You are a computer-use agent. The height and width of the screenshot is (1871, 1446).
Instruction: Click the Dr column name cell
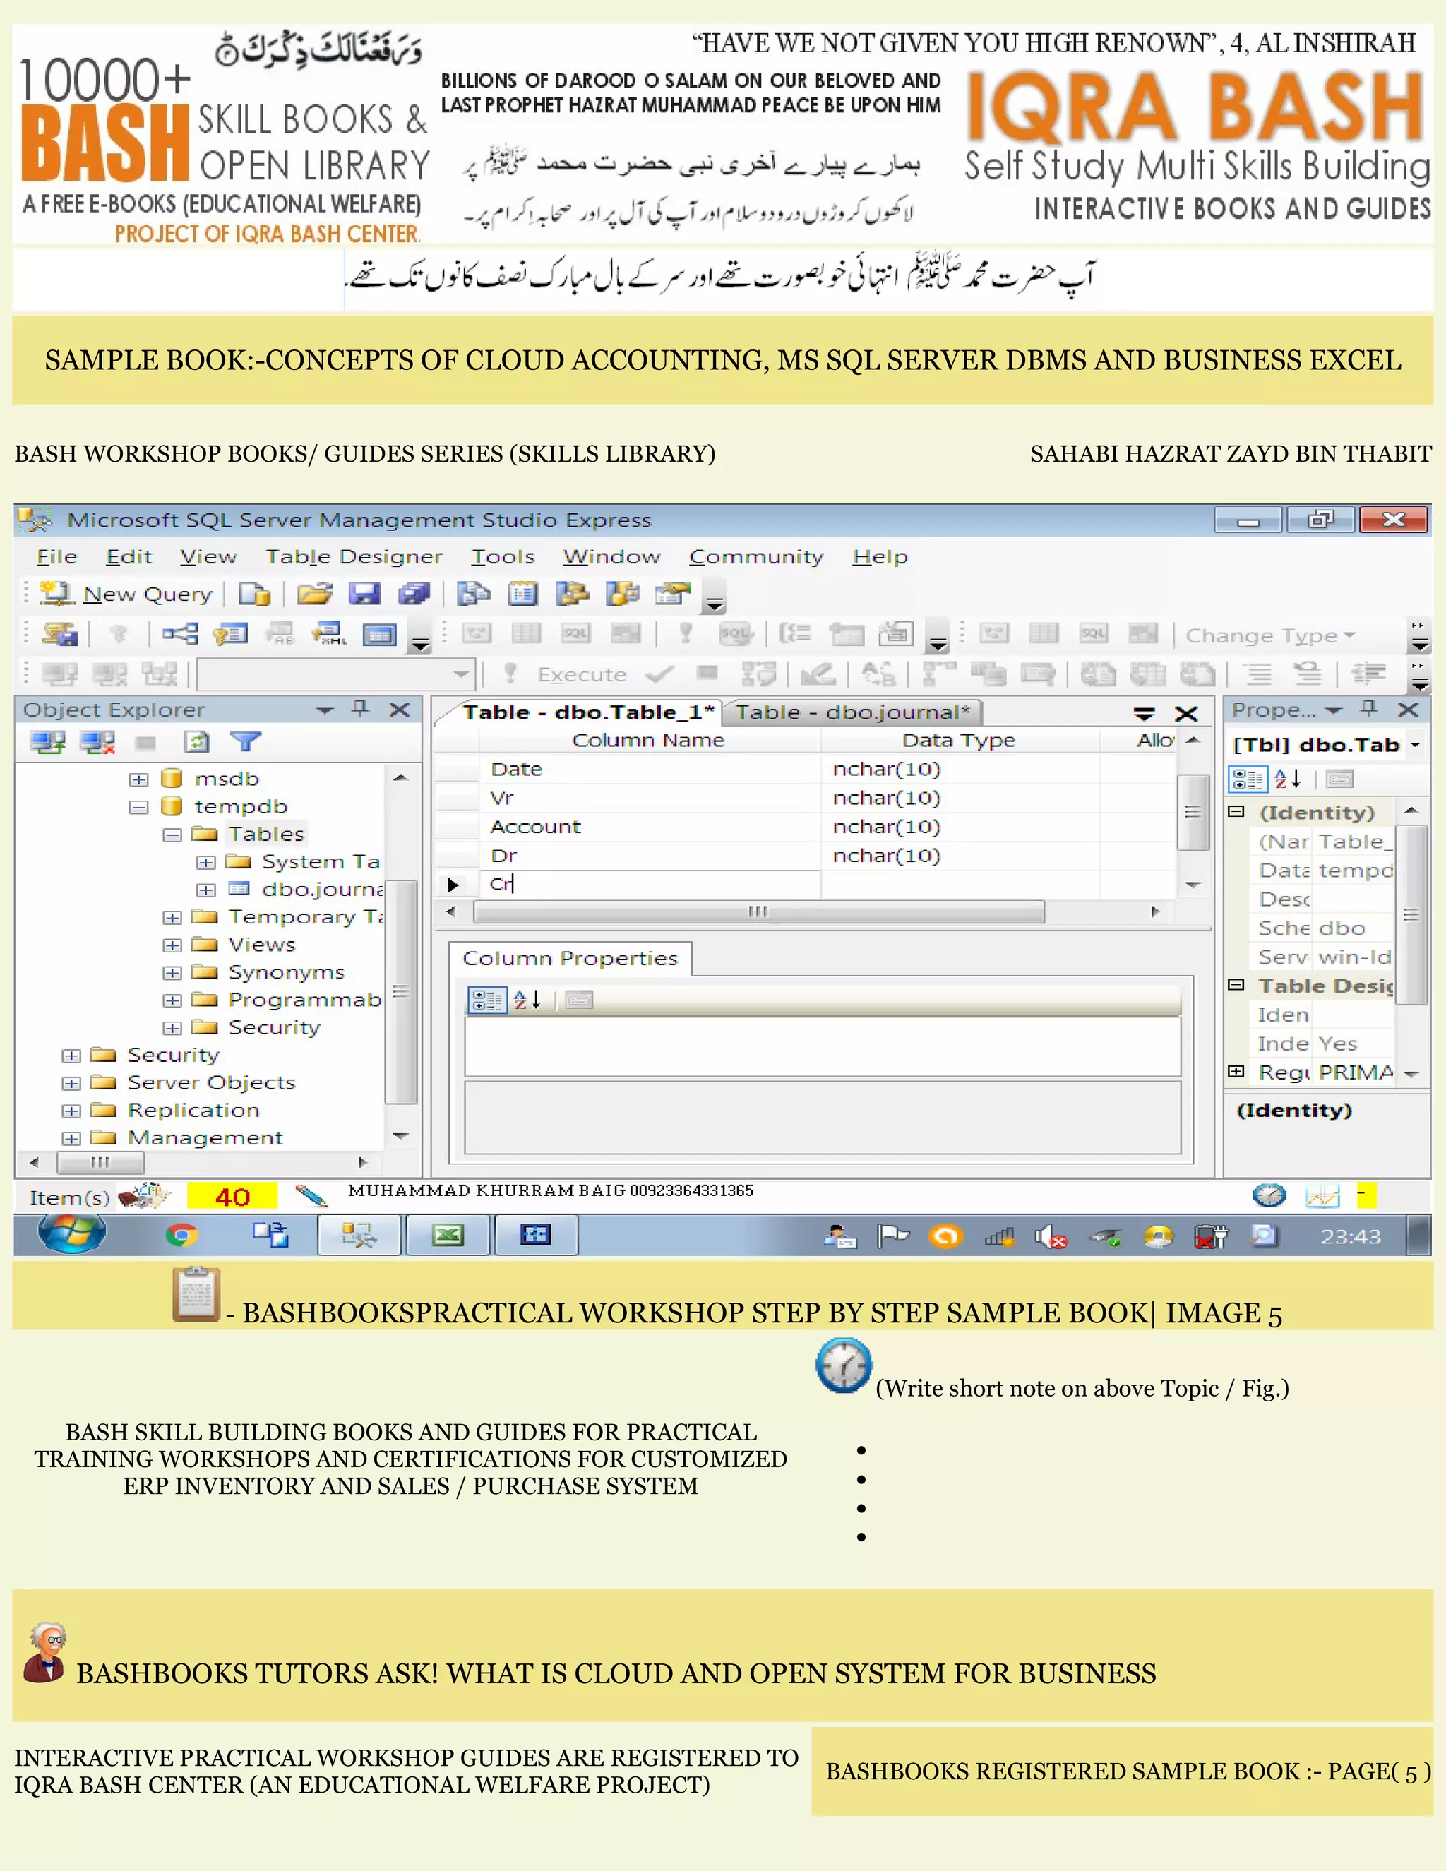coord(650,856)
